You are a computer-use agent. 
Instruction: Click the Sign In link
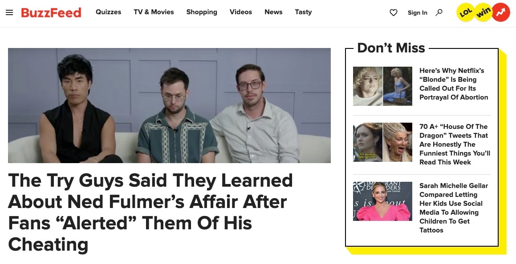click(417, 12)
